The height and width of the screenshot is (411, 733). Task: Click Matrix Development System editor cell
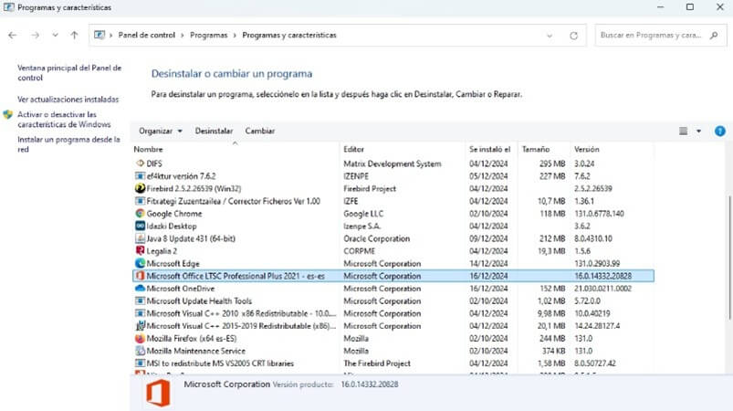point(393,163)
